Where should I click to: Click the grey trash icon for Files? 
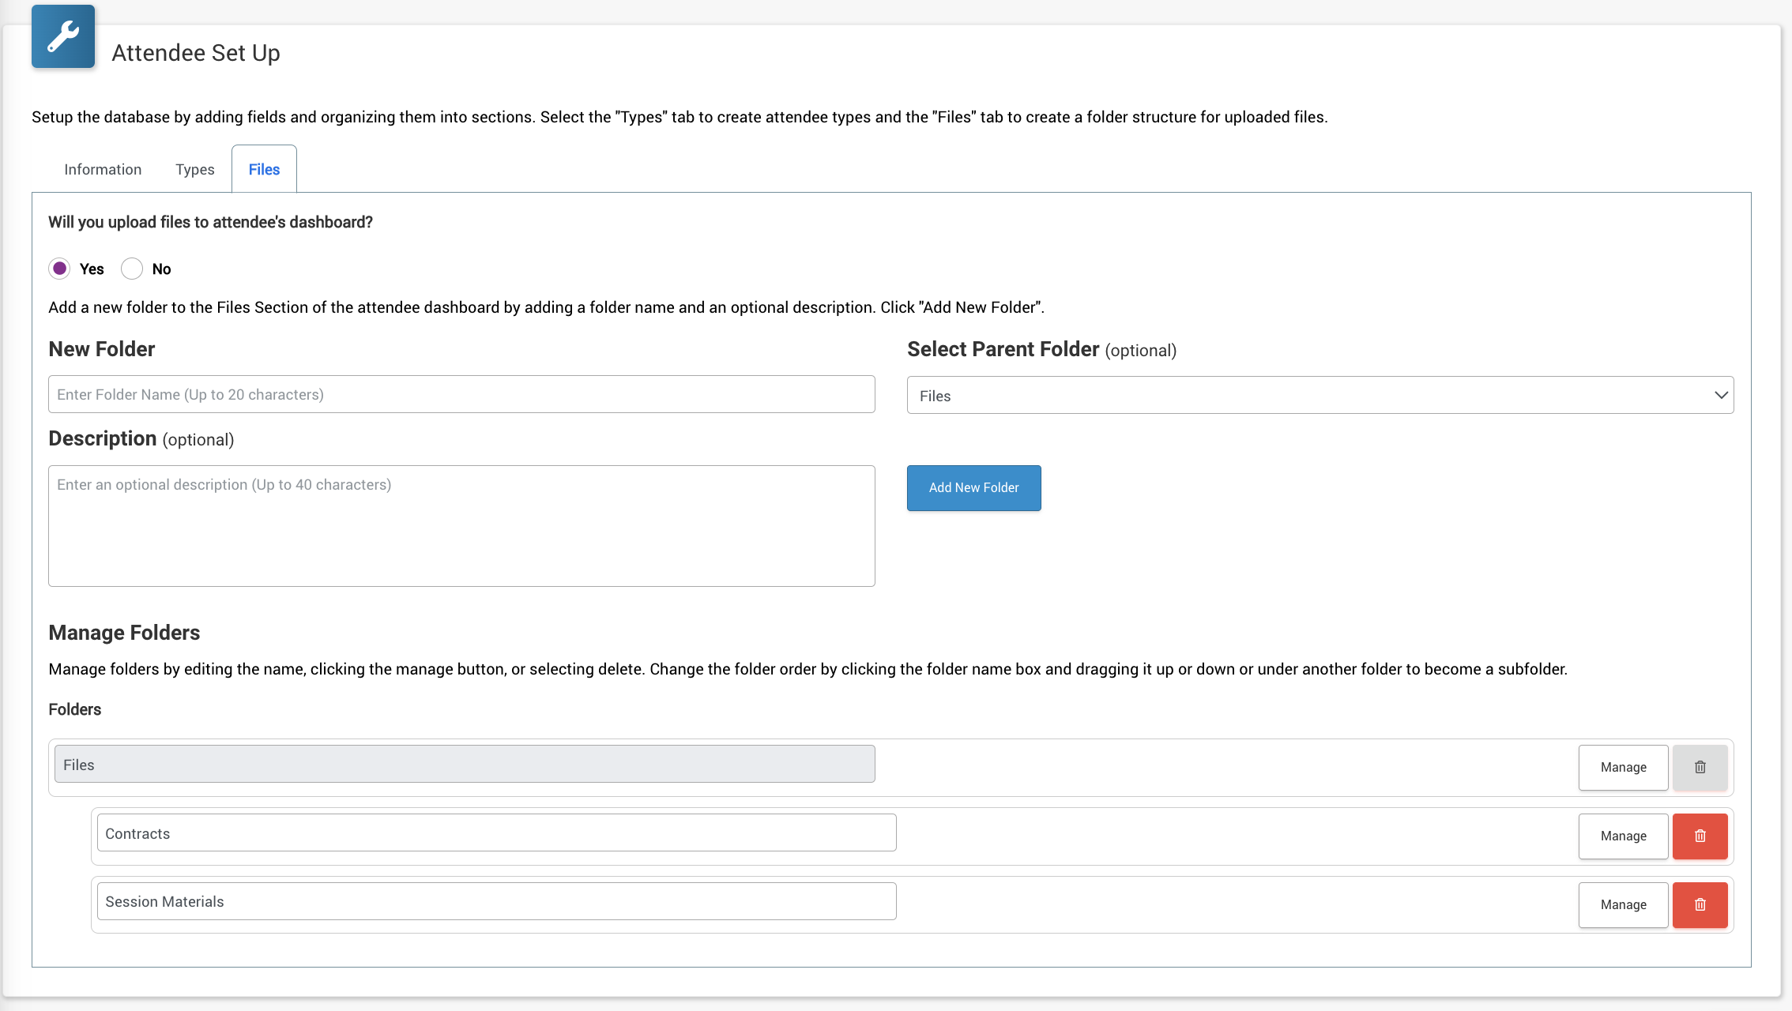tap(1700, 767)
